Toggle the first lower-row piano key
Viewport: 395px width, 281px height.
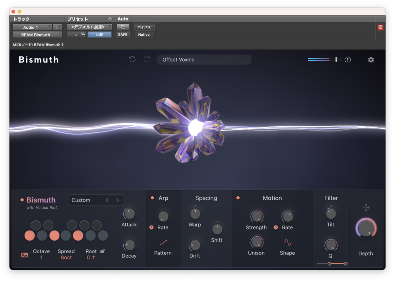tap(29, 236)
